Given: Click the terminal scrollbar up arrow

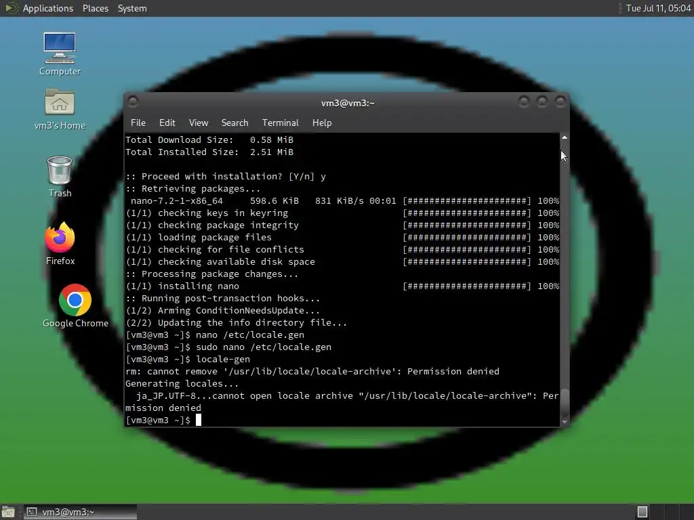Looking at the screenshot, I should click(565, 137).
